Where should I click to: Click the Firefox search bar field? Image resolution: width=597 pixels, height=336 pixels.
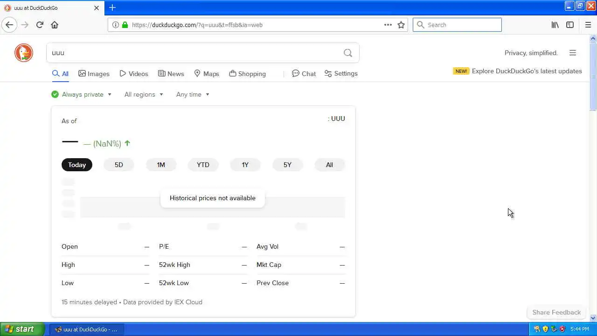pos(457,25)
